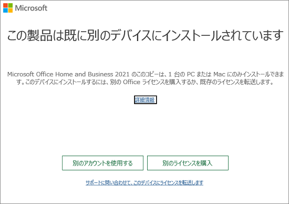
Task: Select 別のライセンスを購入 button
Action: [188, 163]
